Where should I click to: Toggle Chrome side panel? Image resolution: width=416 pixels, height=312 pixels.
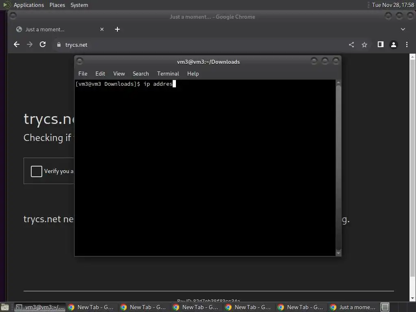[380, 45]
